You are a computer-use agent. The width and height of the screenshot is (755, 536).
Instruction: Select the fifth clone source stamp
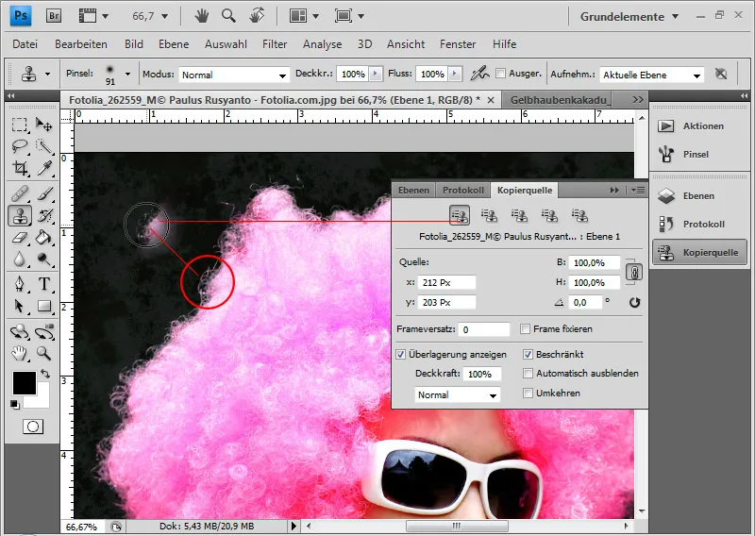coord(579,215)
